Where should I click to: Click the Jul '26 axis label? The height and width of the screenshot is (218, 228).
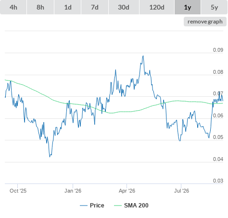coord(181,191)
